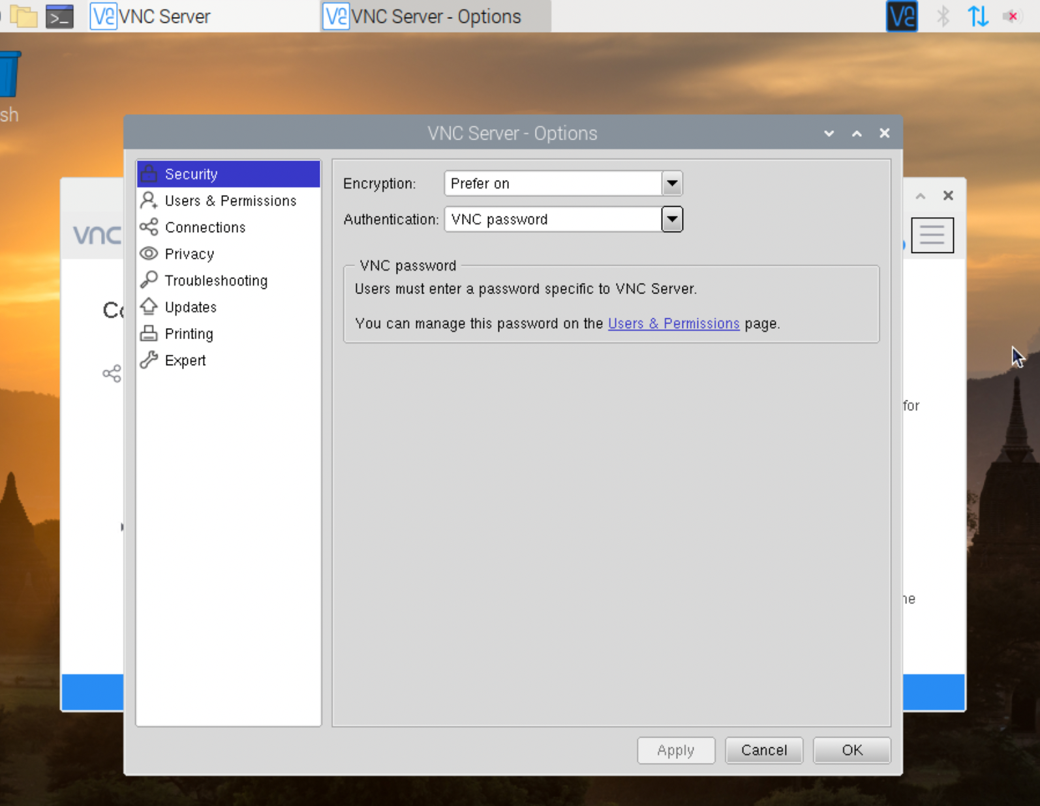Close the VNC Server - Options dialog
The height and width of the screenshot is (806, 1040).
click(x=885, y=133)
